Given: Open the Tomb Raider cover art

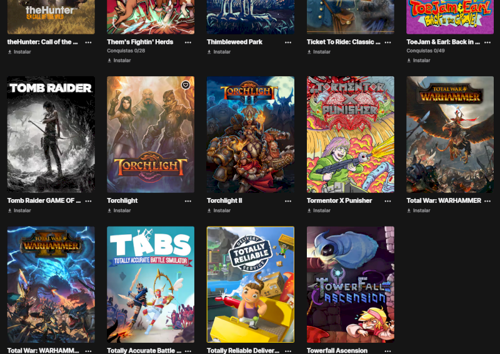Looking at the screenshot, I should point(51,134).
